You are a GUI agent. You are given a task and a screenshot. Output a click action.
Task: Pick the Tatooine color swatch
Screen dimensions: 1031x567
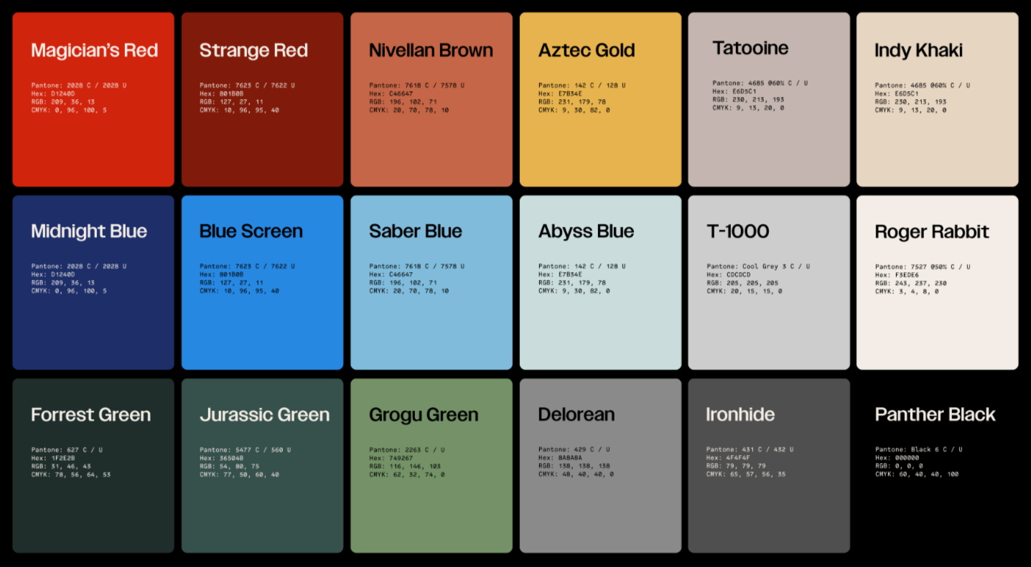[769, 99]
